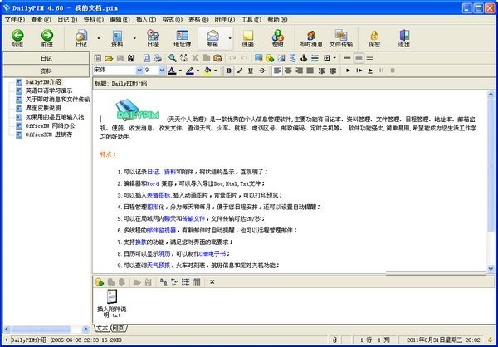Open the 文件 menu
This screenshot has height=347, width=498.
coord(14,19)
